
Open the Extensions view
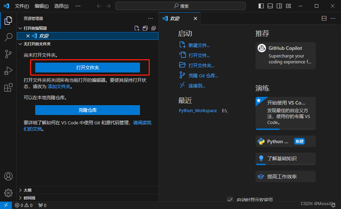pyautogui.click(x=8, y=87)
